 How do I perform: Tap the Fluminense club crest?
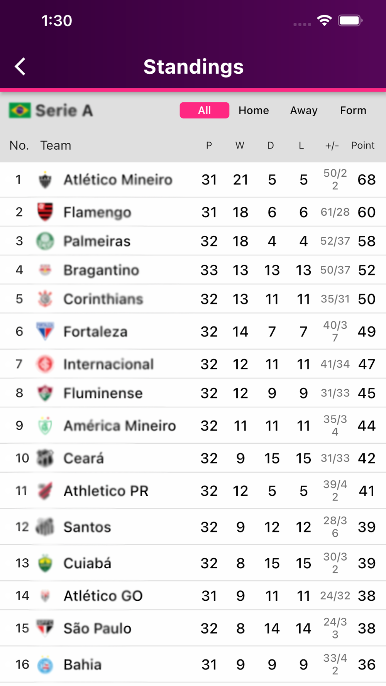(x=45, y=393)
